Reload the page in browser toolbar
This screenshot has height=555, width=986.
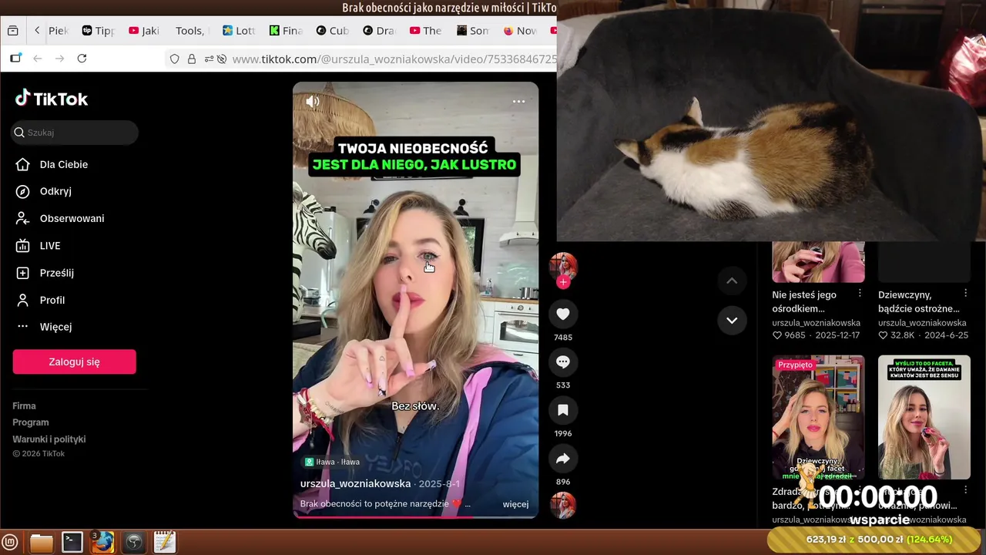point(82,59)
